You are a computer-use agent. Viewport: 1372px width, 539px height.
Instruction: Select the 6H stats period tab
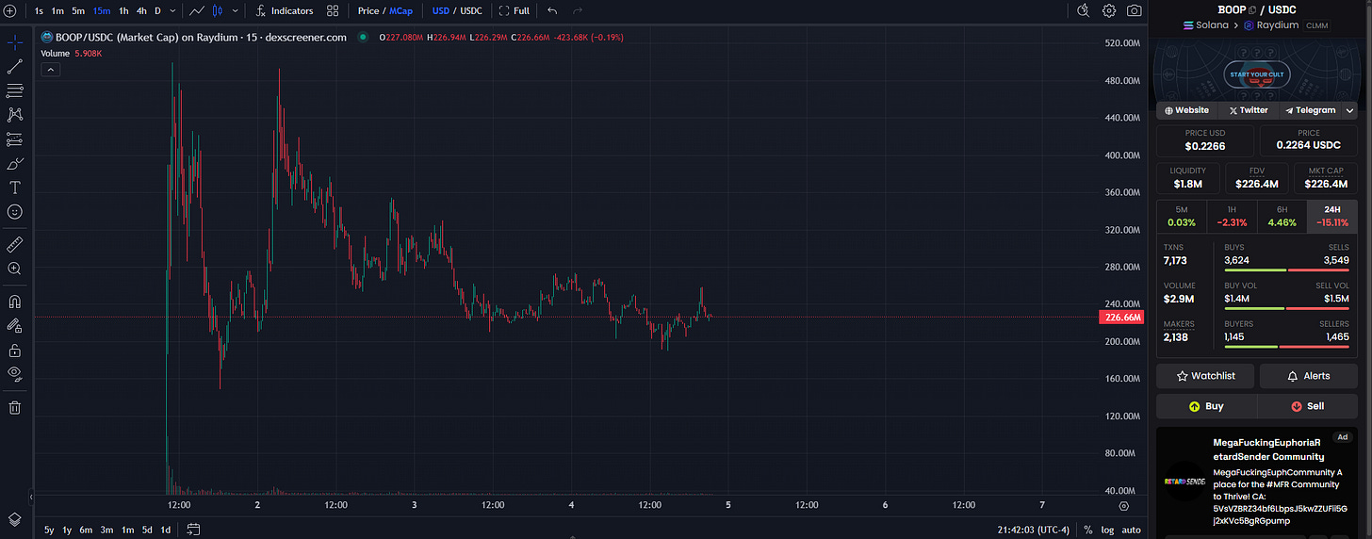pos(1282,216)
